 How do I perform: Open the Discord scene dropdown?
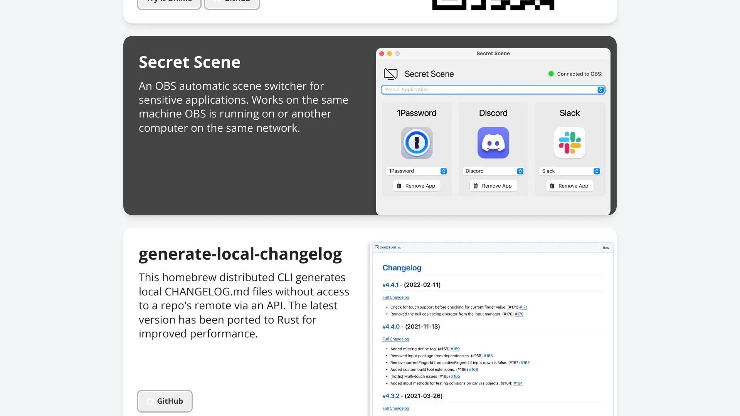click(493, 171)
